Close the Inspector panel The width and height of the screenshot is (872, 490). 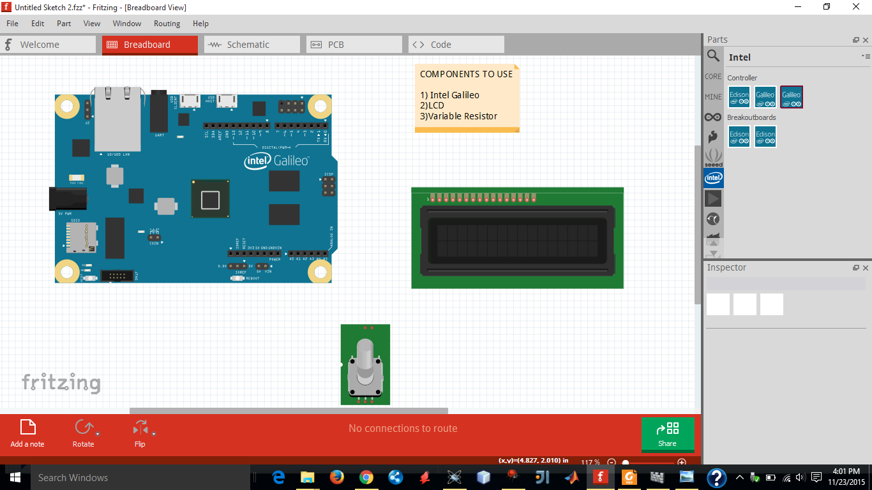pyautogui.click(x=866, y=268)
